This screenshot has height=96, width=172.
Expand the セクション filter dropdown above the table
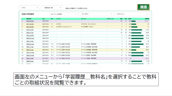pos(133,14)
